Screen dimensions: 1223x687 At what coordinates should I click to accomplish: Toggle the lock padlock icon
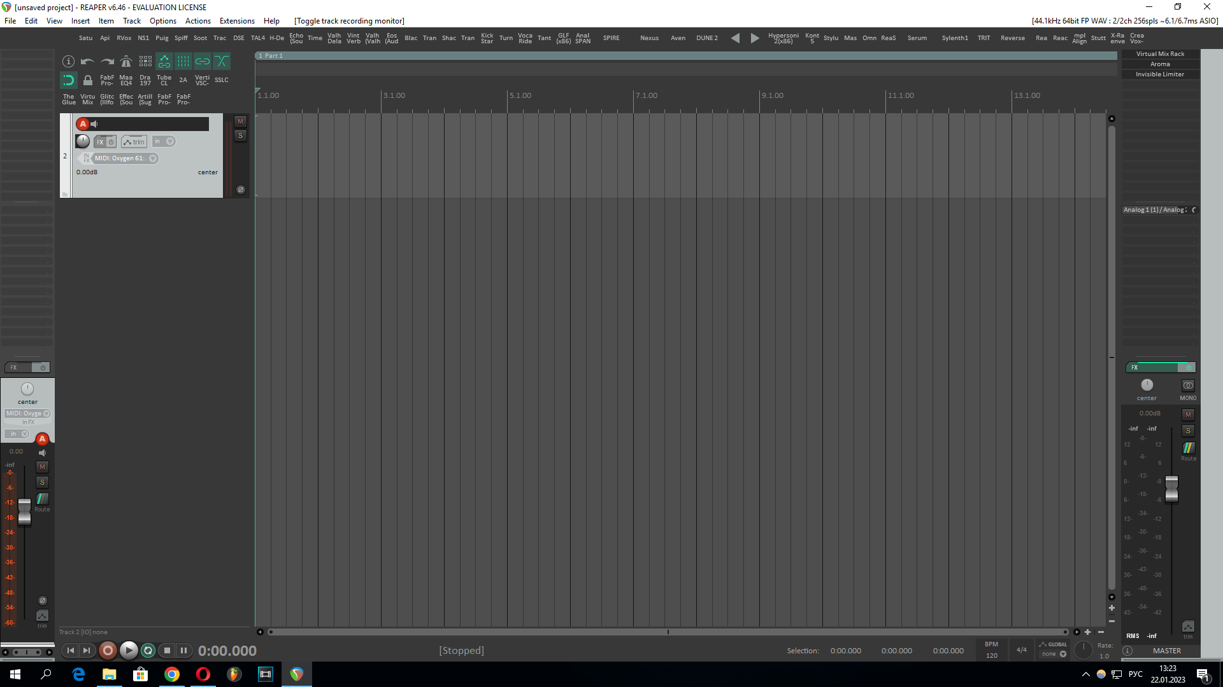click(88, 80)
